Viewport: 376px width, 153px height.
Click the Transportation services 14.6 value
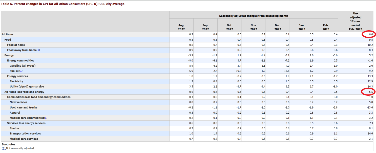370,134
